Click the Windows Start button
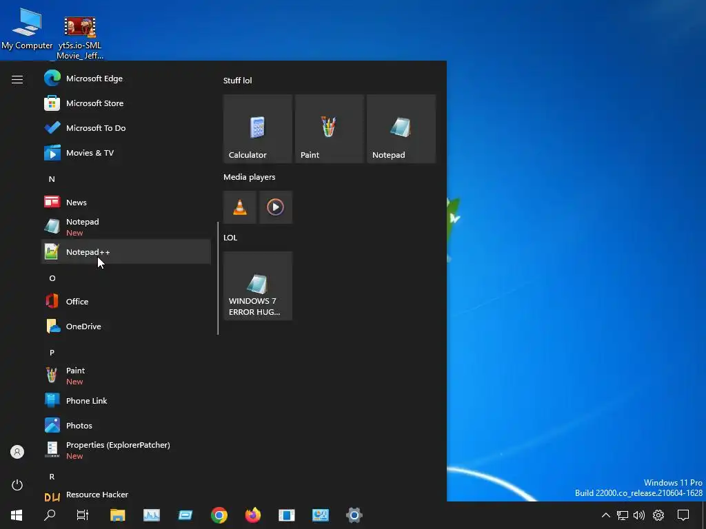 pyautogui.click(x=17, y=515)
